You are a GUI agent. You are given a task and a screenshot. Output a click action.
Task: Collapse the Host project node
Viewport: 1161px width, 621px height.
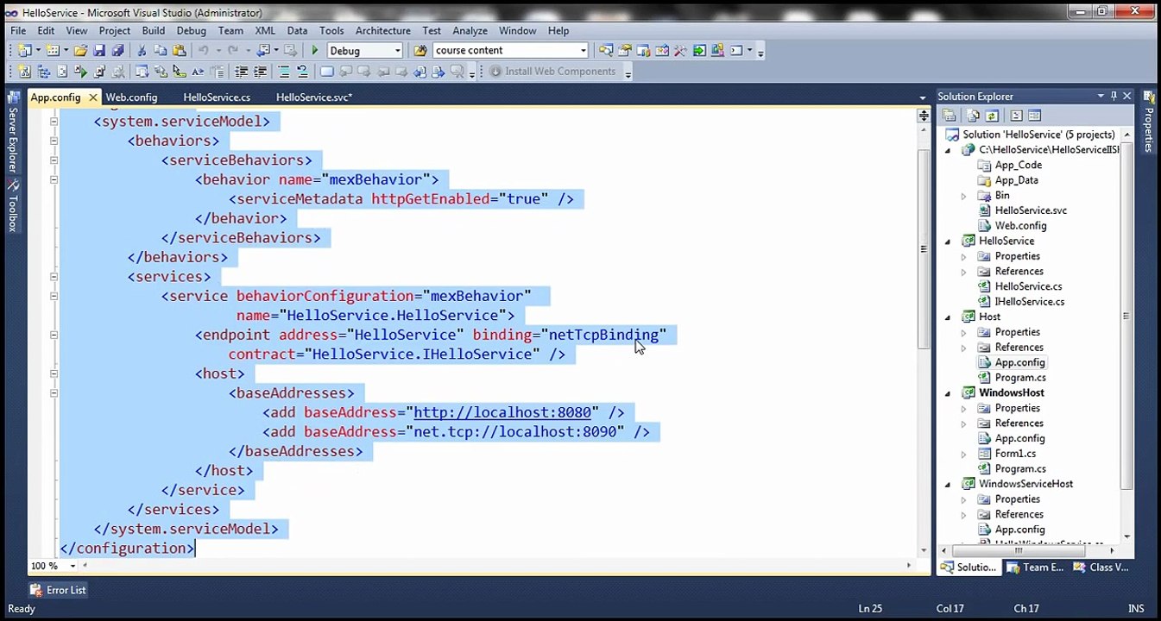click(x=948, y=317)
